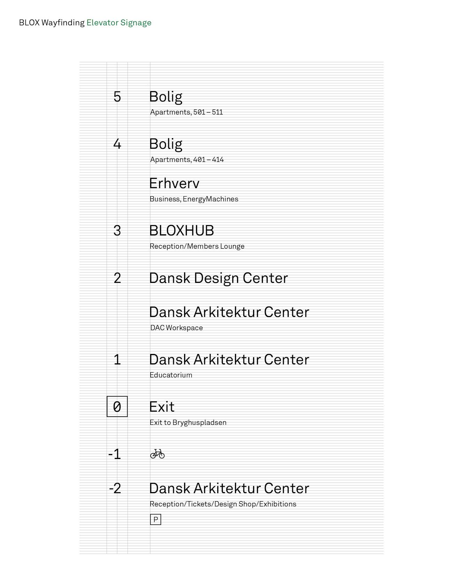Screen dimensions: 463x588
Task: Click 'Exit to Bryghuspladsen' text
Action: tap(188, 422)
